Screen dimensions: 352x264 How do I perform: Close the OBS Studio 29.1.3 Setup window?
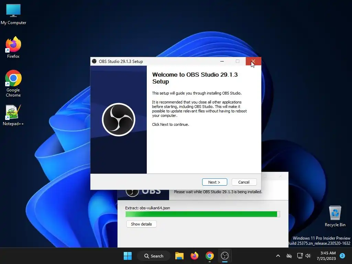[253, 61]
